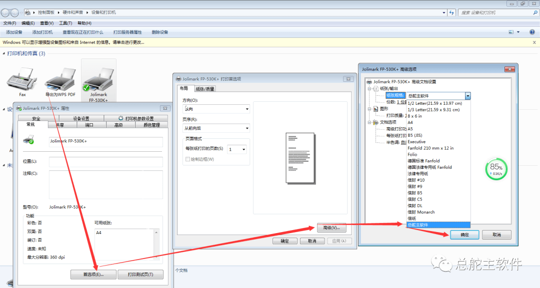Open the 文件(F) menu

(x=9, y=23)
